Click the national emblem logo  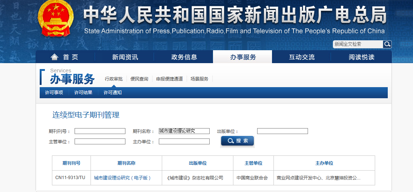click(x=56, y=18)
